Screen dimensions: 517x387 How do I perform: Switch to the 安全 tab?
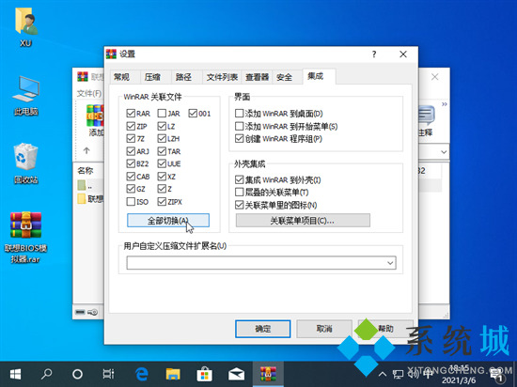[x=287, y=77]
